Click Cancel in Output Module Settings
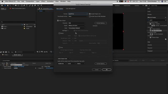This screenshot has width=168, height=94. pos(97,70)
